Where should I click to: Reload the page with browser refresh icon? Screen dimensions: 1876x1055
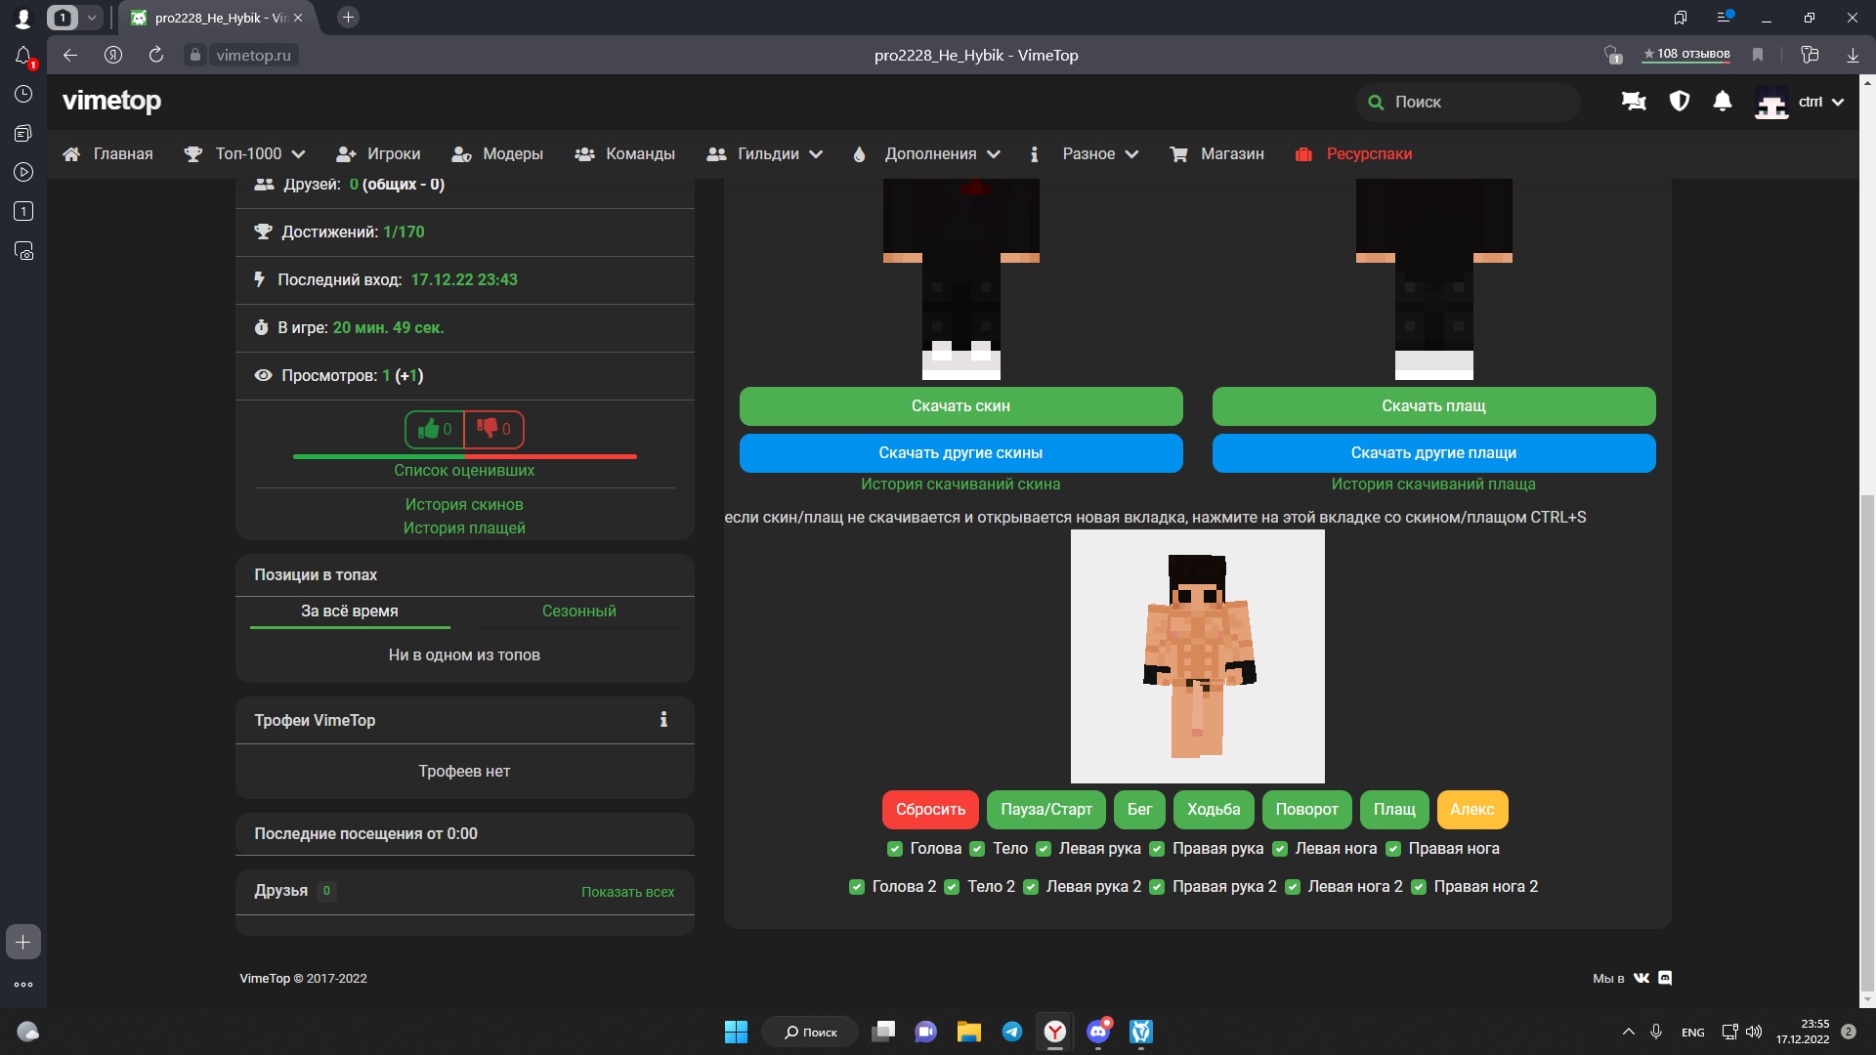click(156, 55)
